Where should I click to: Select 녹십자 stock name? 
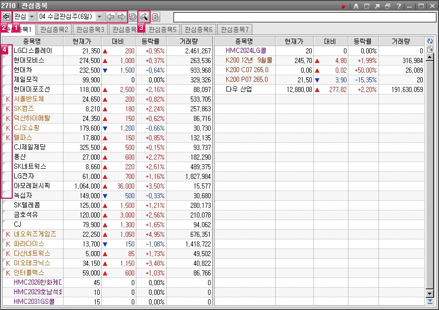tap(23, 196)
